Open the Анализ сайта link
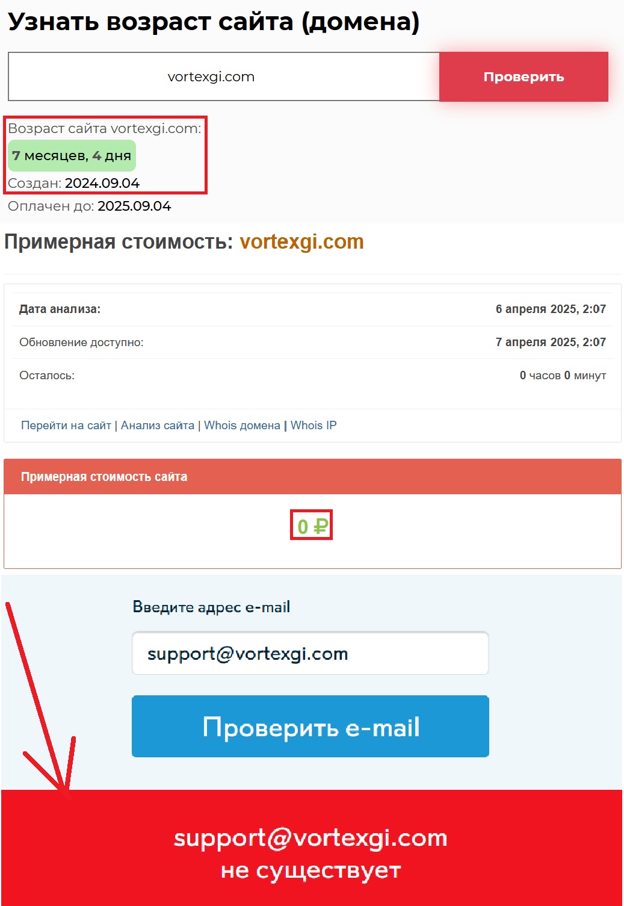This screenshot has height=906, width=624. point(158,426)
